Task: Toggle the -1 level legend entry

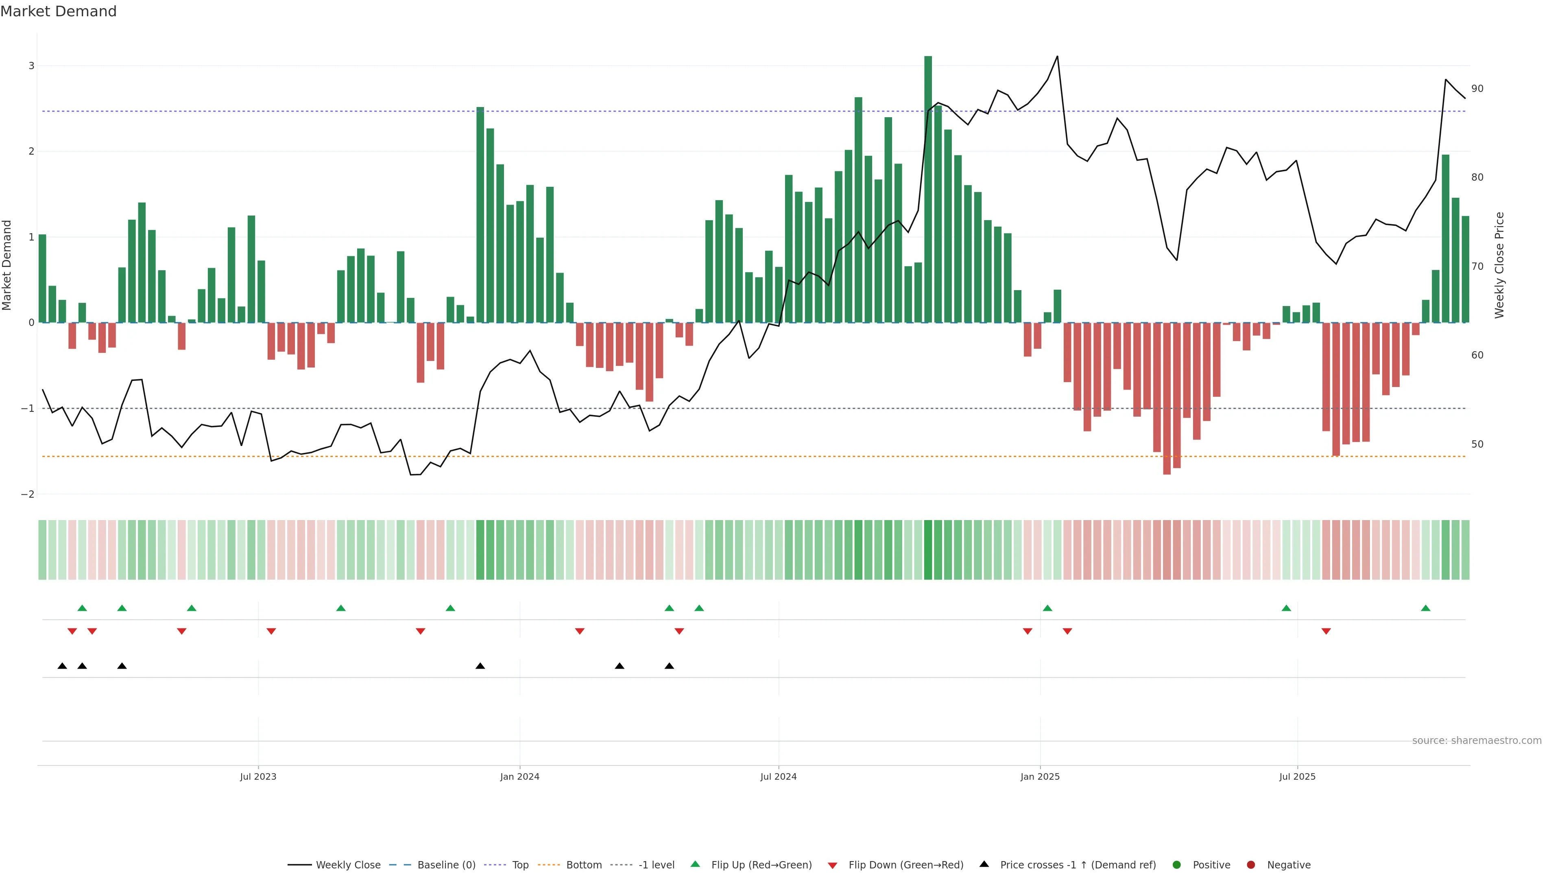Action: [x=656, y=864]
